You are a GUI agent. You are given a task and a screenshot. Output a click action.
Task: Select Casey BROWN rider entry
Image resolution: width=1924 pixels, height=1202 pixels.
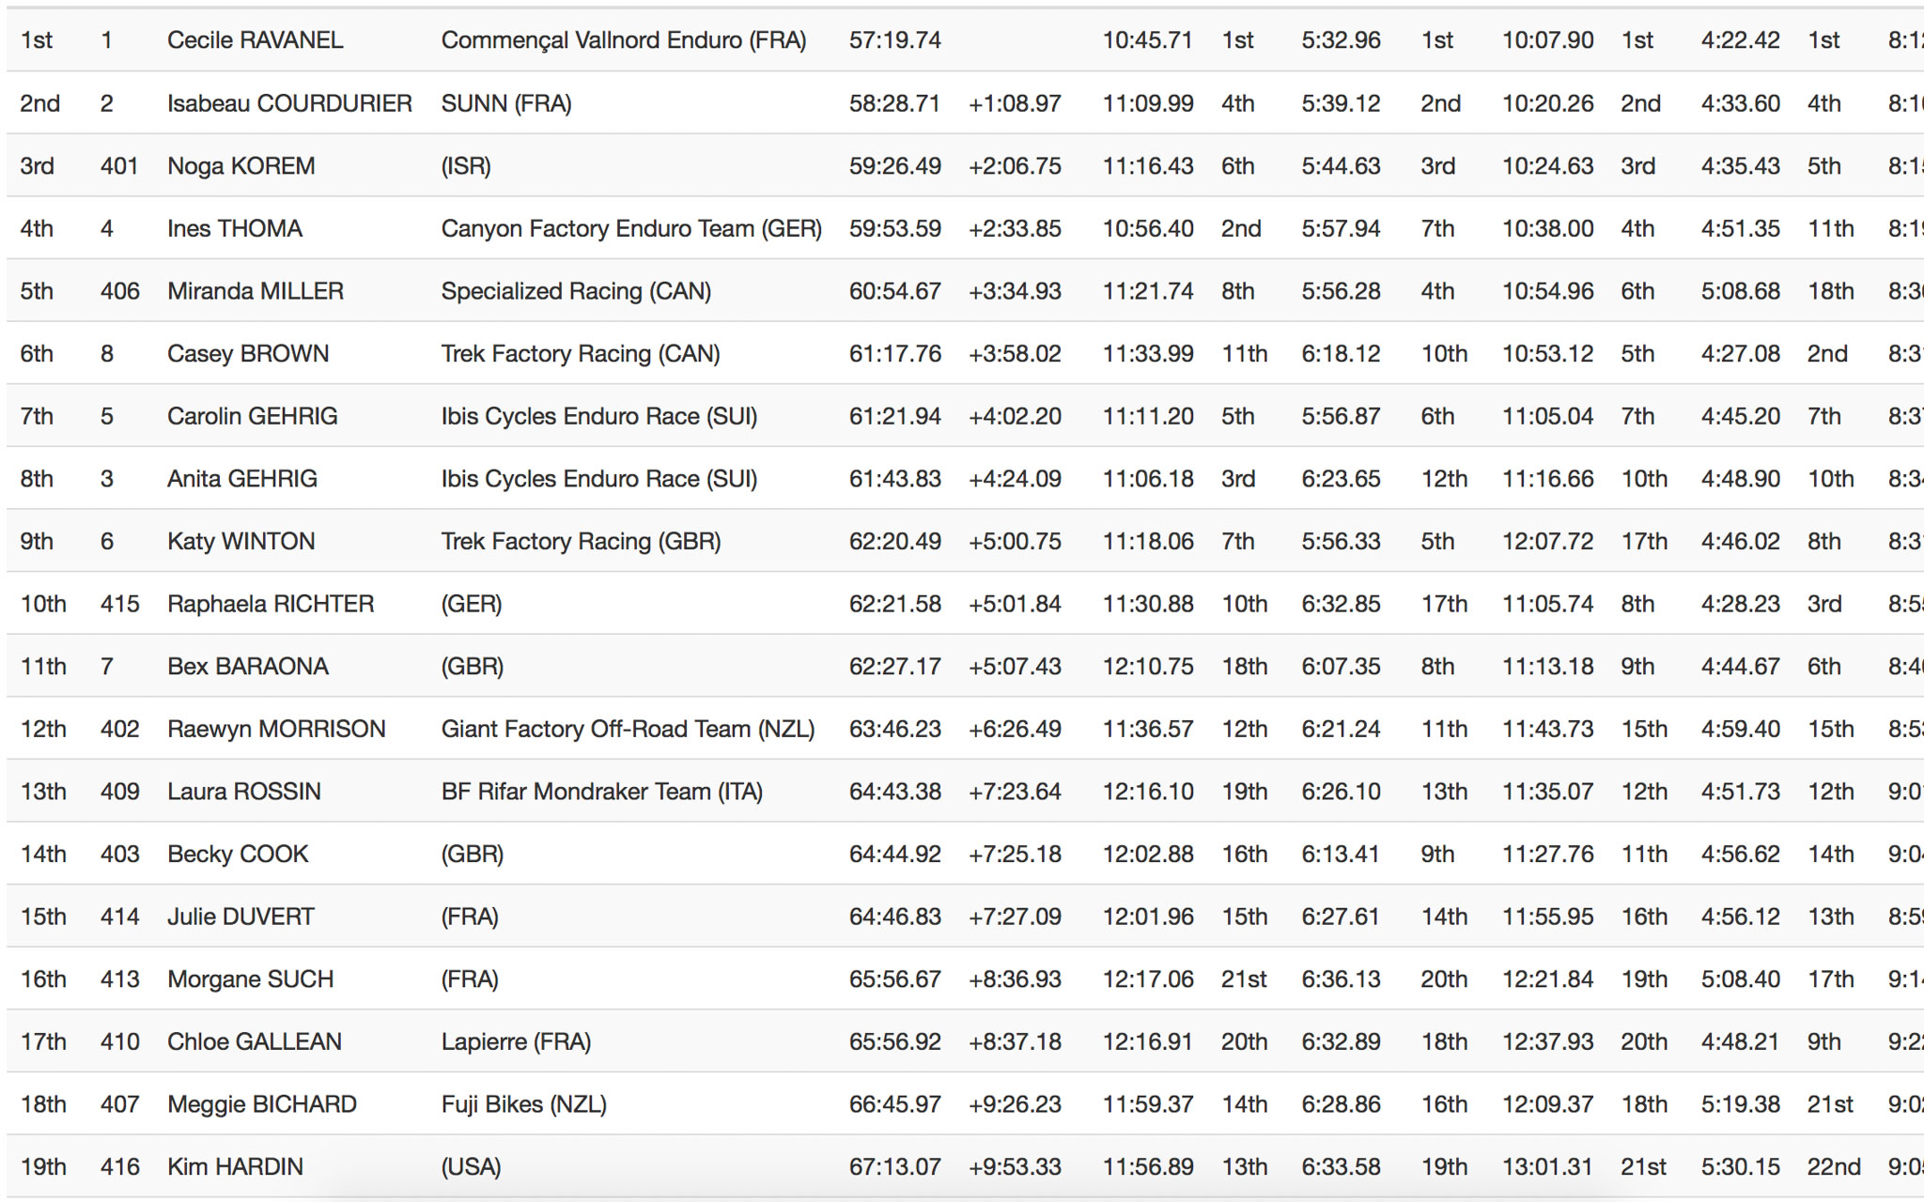pos(247,354)
